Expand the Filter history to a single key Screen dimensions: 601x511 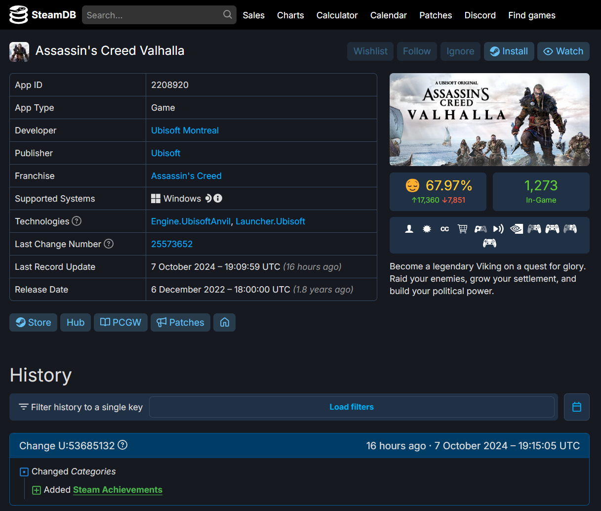[79, 407]
